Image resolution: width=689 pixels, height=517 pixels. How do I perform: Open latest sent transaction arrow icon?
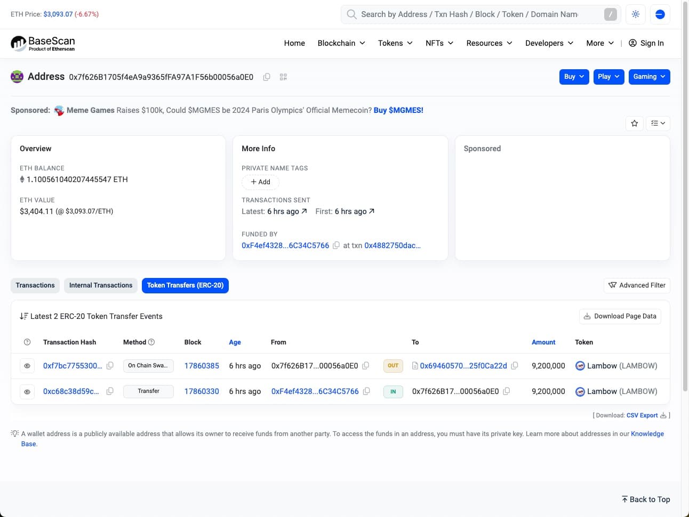304,211
